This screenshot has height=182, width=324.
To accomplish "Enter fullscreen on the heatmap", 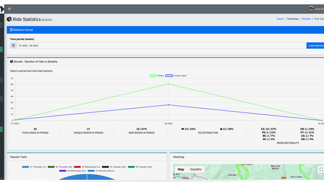I will click(x=321, y=169).
